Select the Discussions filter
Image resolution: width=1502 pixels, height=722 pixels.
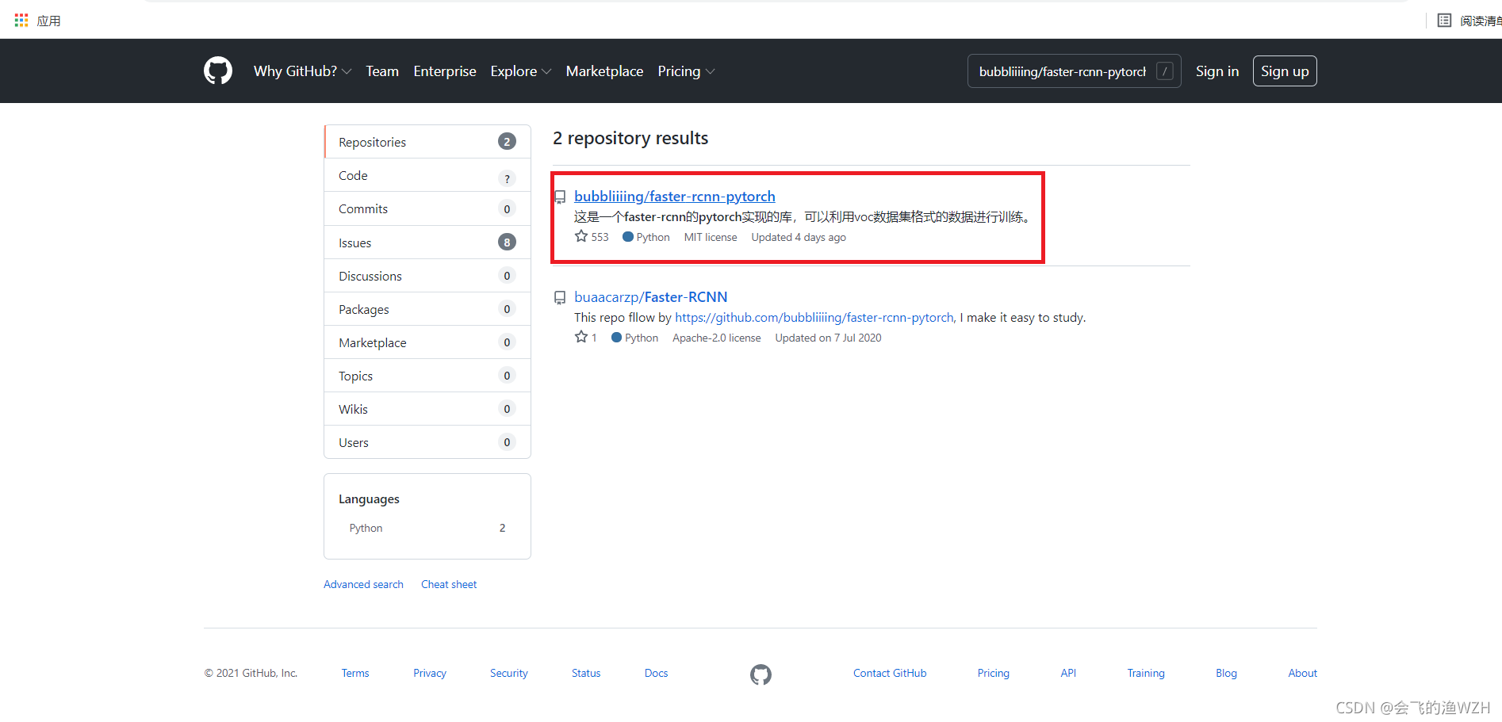[x=427, y=276]
